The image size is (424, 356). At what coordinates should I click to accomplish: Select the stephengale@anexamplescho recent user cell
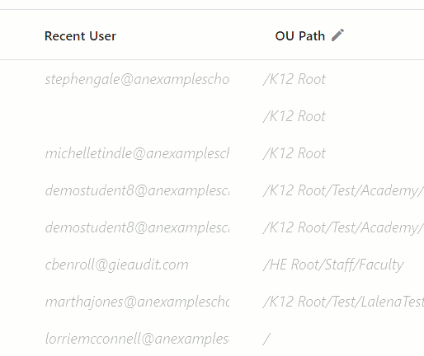pyautogui.click(x=137, y=79)
